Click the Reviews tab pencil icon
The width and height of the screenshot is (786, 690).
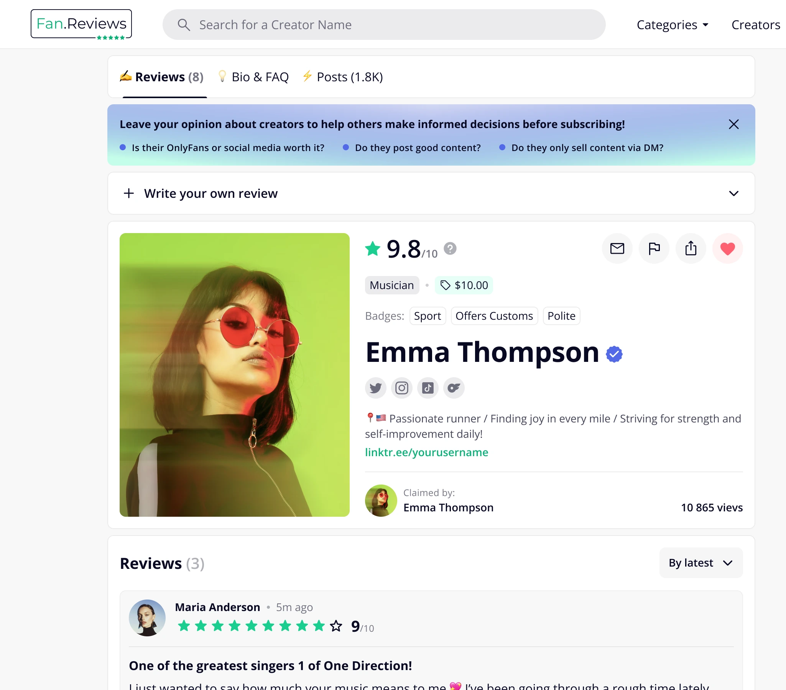tap(125, 76)
